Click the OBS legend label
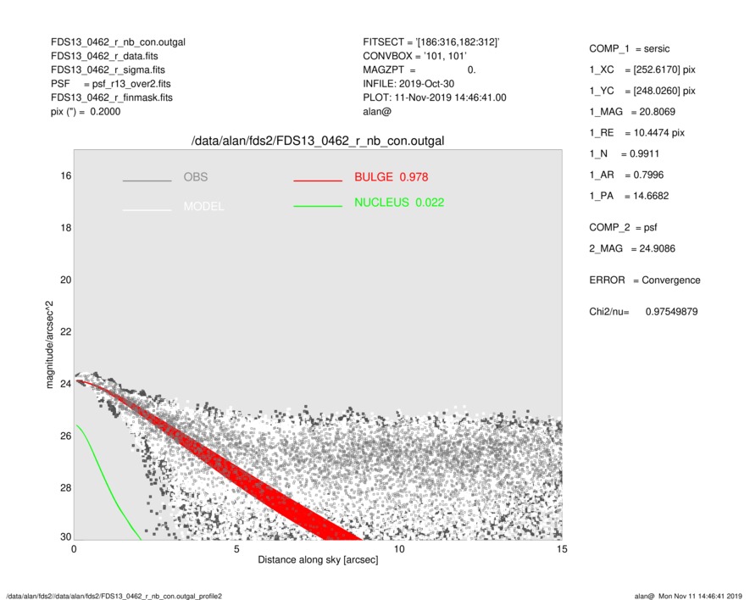The height and width of the screenshot is (600, 750). [196, 177]
